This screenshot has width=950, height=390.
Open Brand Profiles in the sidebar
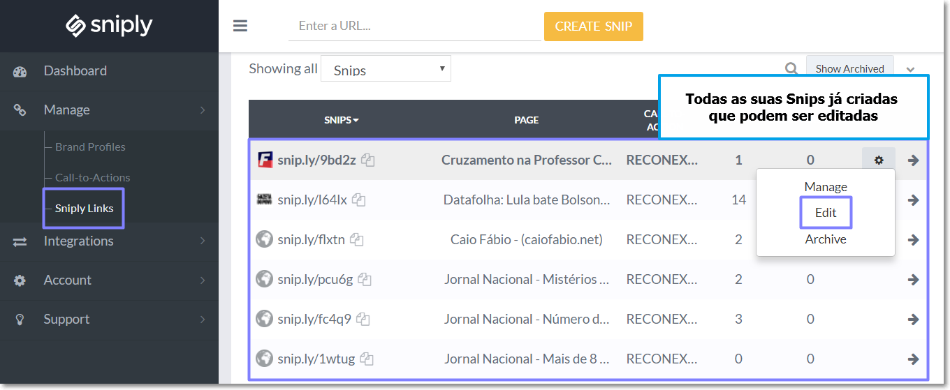(90, 147)
